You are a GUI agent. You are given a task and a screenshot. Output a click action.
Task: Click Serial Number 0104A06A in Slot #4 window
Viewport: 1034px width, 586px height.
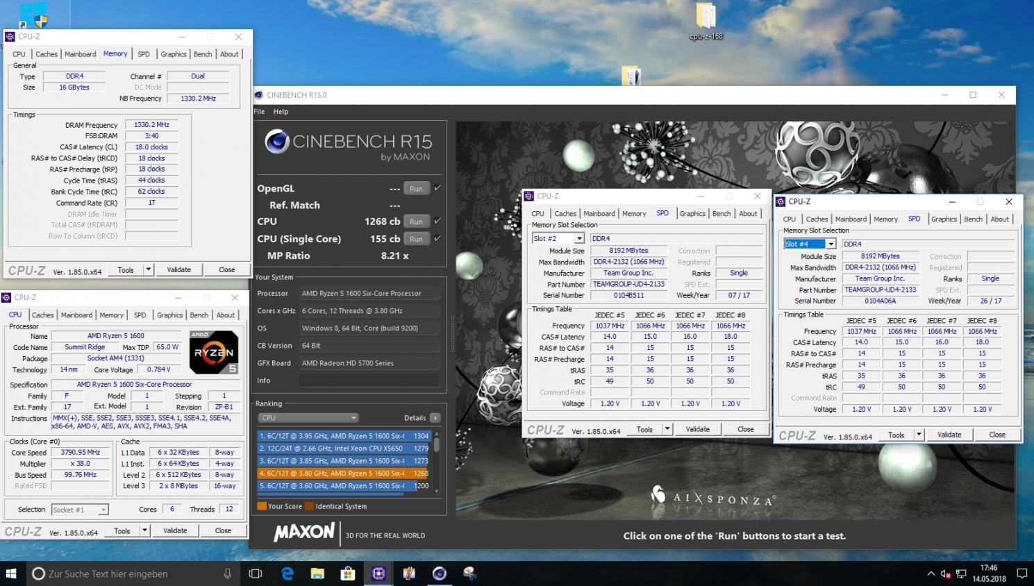coord(880,301)
